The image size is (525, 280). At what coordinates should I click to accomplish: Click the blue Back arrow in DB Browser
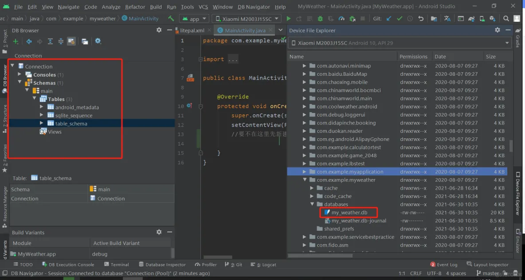coord(29,42)
